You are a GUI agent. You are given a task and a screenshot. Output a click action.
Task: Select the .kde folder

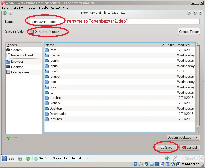tap(120, 82)
